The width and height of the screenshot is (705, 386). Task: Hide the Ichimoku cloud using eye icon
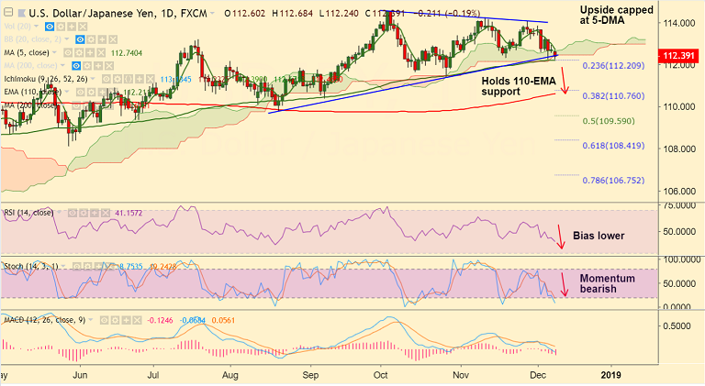106,79
